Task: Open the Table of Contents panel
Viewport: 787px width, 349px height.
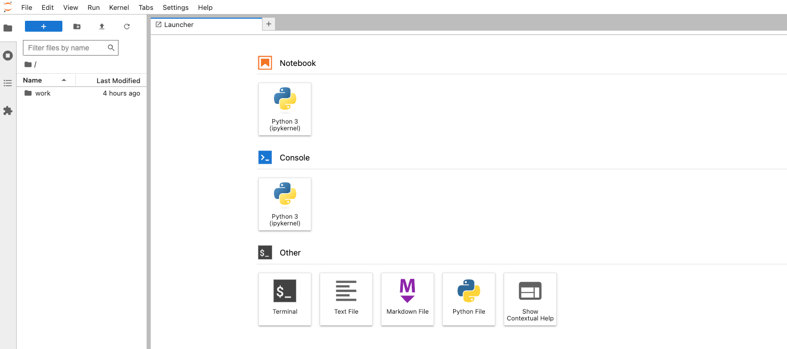Action: click(x=8, y=83)
